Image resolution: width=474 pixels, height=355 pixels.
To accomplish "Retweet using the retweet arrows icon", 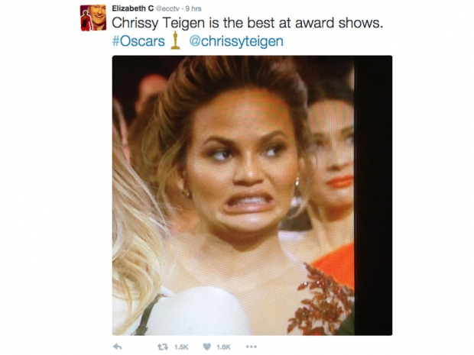I will pos(162,347).
